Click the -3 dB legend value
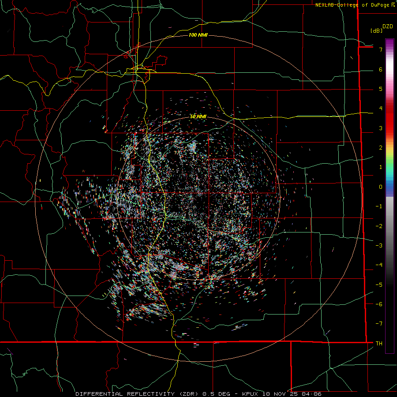 (379, 246)
